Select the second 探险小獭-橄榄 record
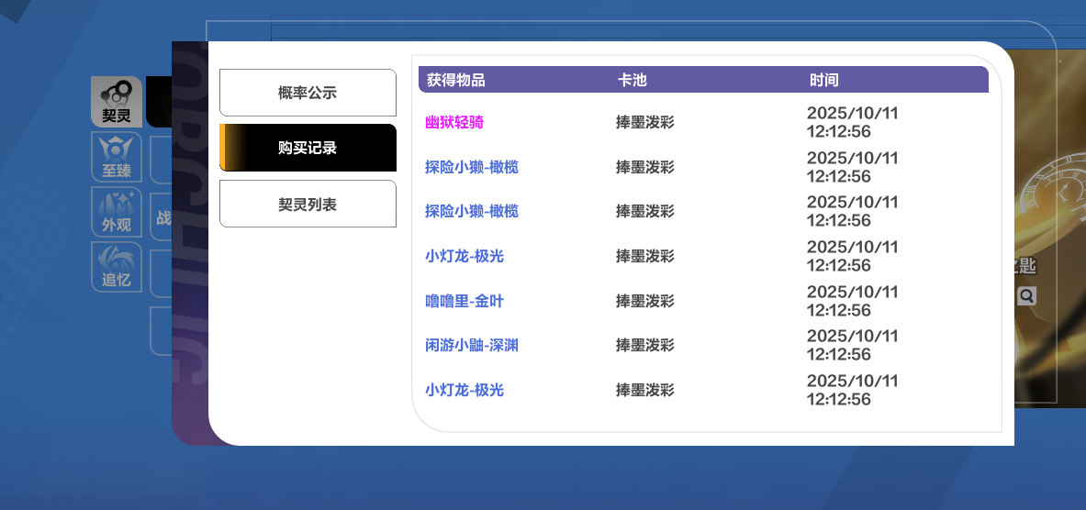Screen dimensions: 1086x510 point(472,211)
